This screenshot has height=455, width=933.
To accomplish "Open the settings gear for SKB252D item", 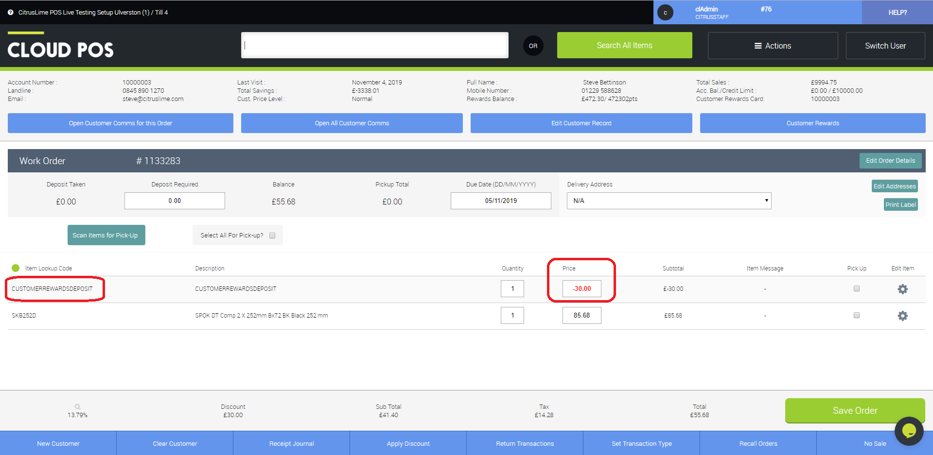I will tap(902, 316).
